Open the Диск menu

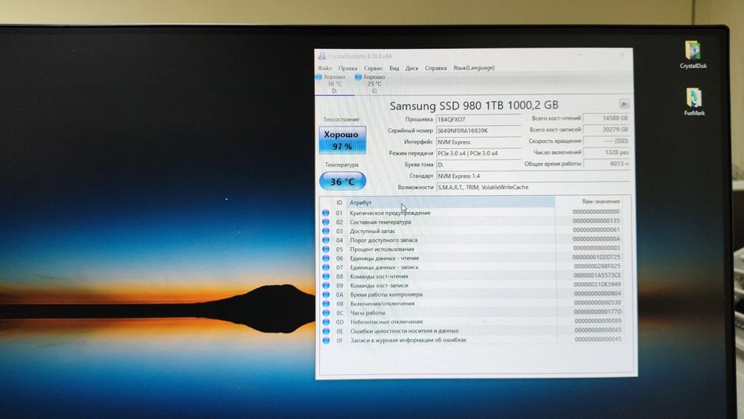pyautogui.click(x=412, y=68)
